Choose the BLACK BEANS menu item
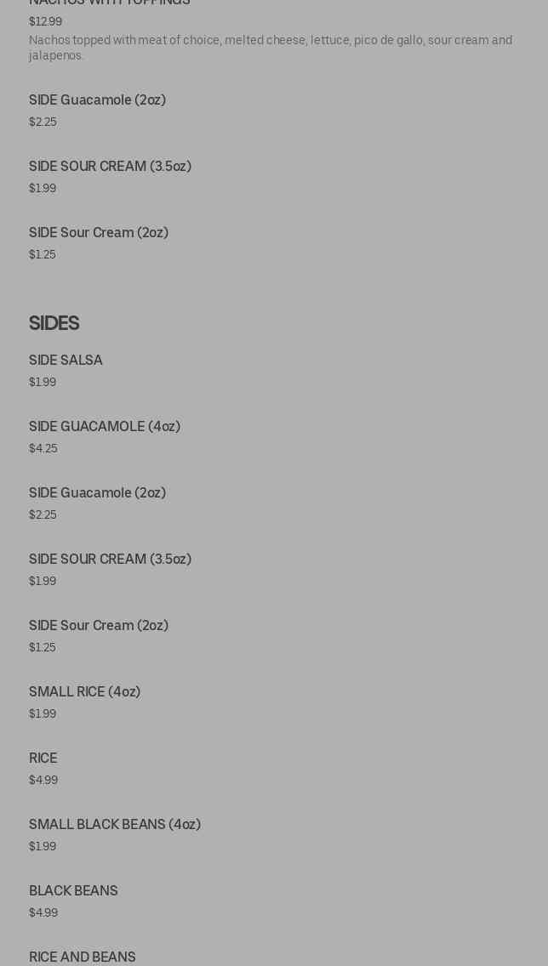 [x=73, y=891]
